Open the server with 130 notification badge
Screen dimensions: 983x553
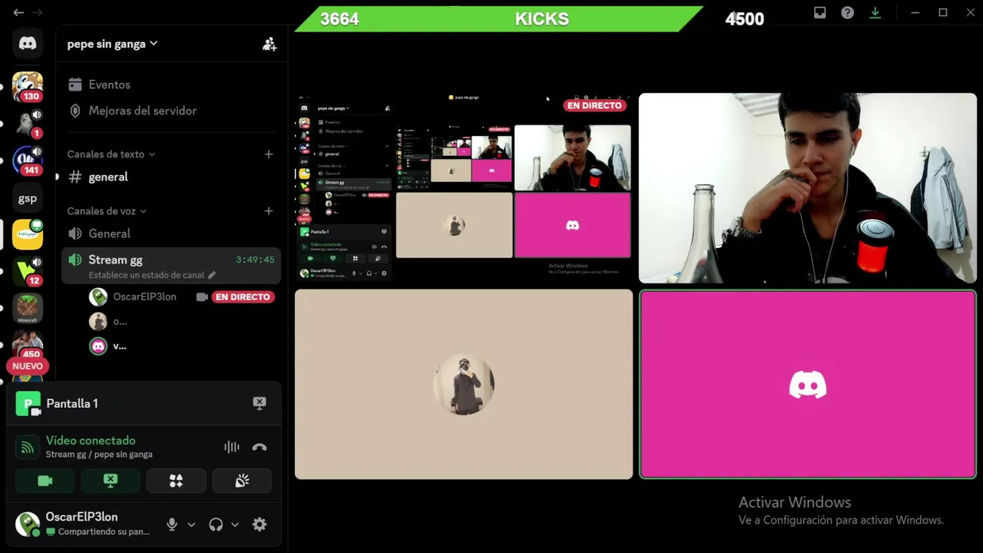coord(28,87)
